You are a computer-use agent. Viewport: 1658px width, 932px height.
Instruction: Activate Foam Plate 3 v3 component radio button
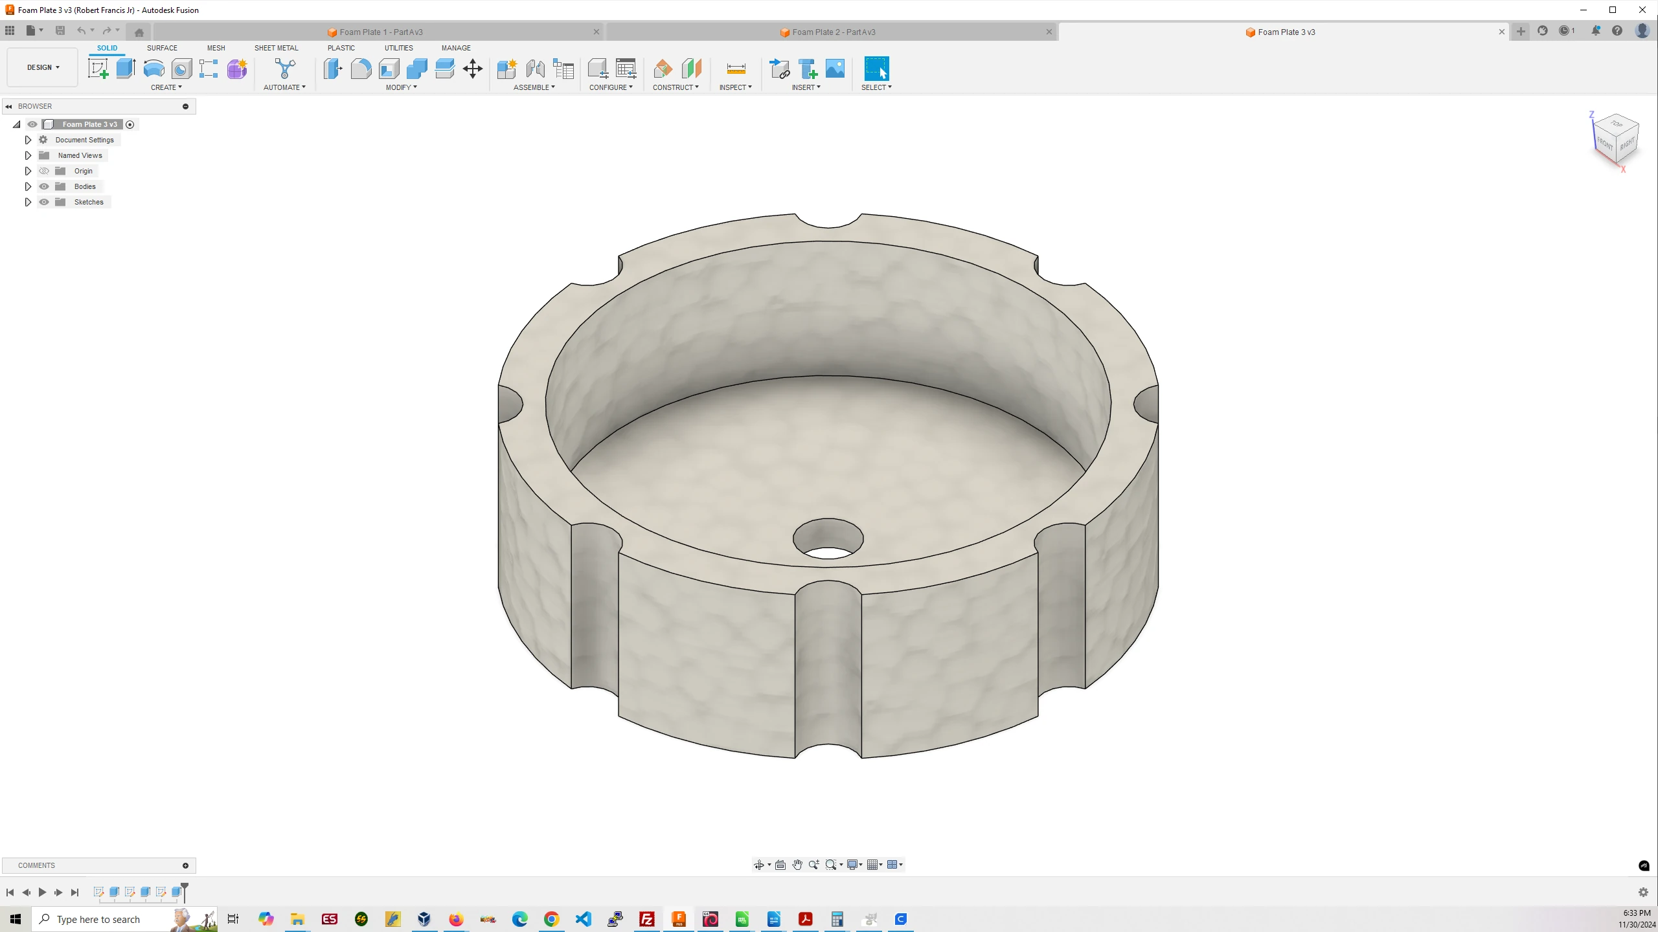click(x=130, y=124)
